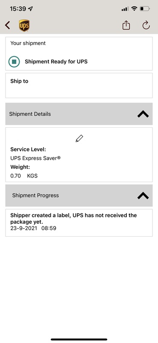This screenshot has height=343, width=158.
Task: Collapse Shipment Details with the chevron
Action: click(x=143, y=114)
